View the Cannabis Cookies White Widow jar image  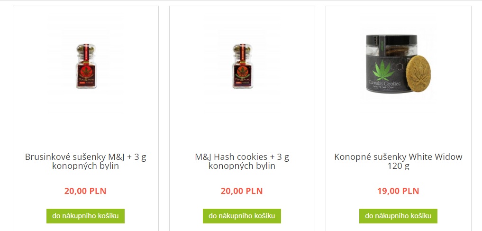[x=399, y=64]
